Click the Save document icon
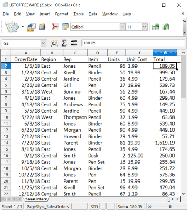187x210 pixels. tap(42, 27)
